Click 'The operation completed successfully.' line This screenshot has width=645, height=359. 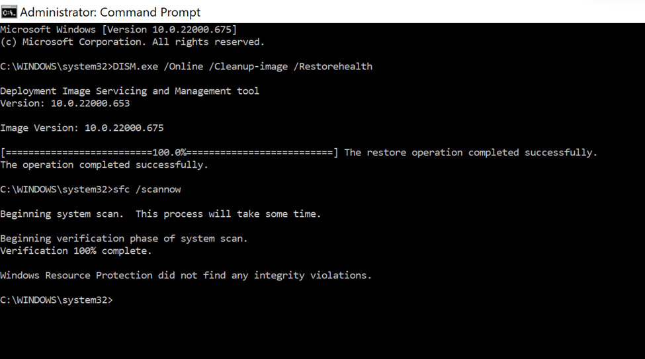104,165
